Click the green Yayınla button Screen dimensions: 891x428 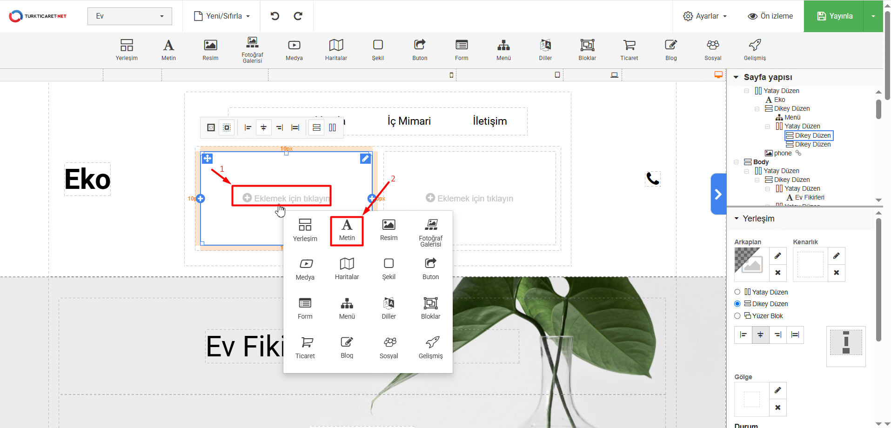tap(834, 16)
